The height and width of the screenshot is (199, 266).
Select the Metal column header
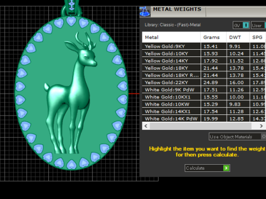171,38
